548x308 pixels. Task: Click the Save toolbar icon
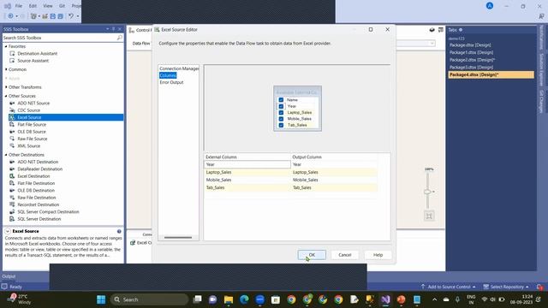pos(52,16)
